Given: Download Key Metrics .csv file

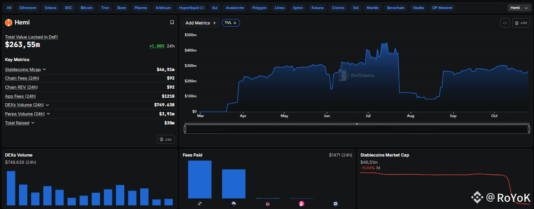Looking at the screenshot, I should pos(166,139).
